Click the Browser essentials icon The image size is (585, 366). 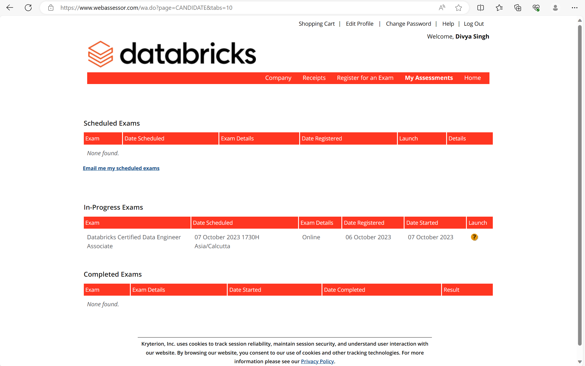pos(536,8)
